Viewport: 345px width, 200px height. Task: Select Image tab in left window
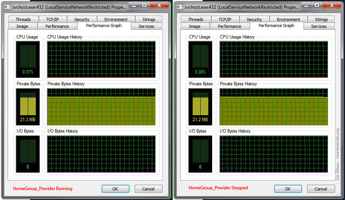22,26
